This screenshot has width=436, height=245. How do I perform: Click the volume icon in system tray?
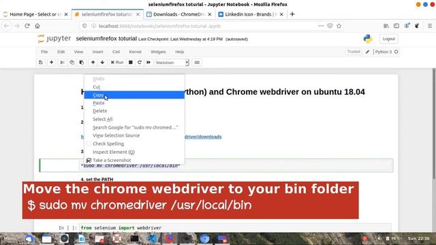(379, 239)
